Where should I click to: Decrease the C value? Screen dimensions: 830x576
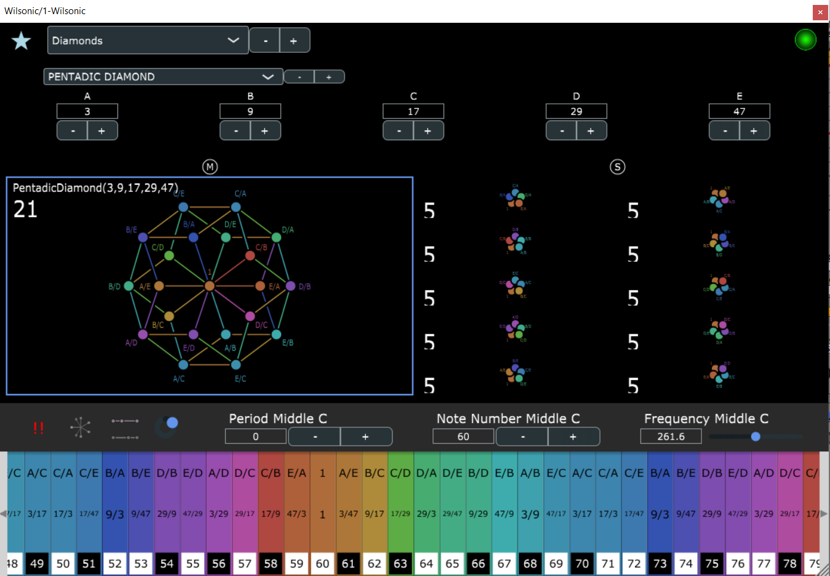(399, 131)
